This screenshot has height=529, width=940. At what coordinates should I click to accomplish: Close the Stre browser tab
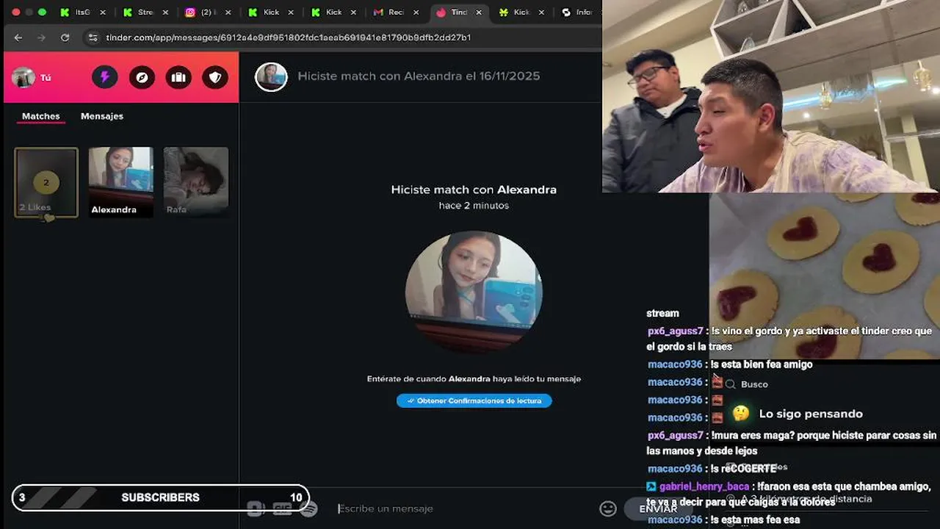[x=164, y=12]
